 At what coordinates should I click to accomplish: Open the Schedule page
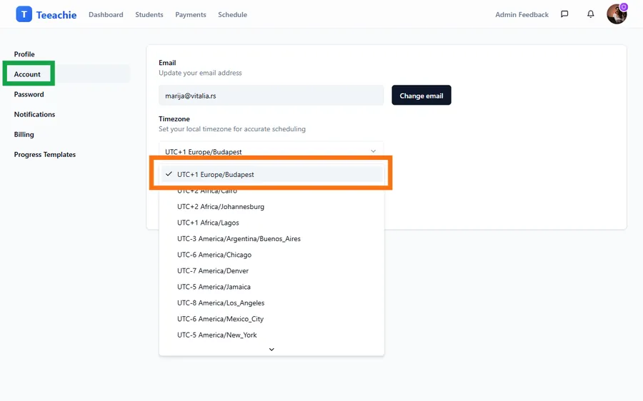coord(232,15)
